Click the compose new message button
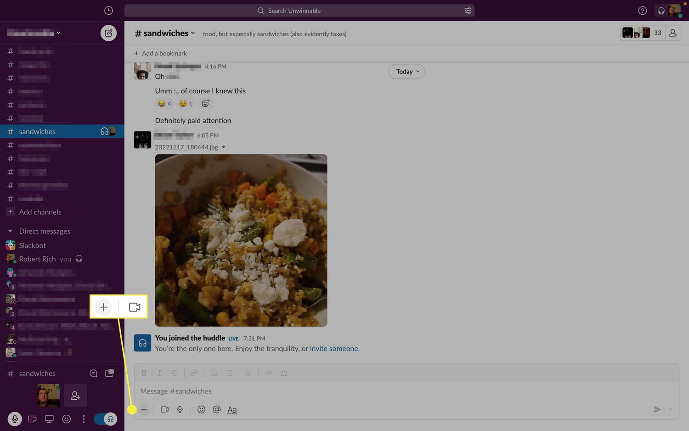The image size is (689, 431). click(108, 33)
